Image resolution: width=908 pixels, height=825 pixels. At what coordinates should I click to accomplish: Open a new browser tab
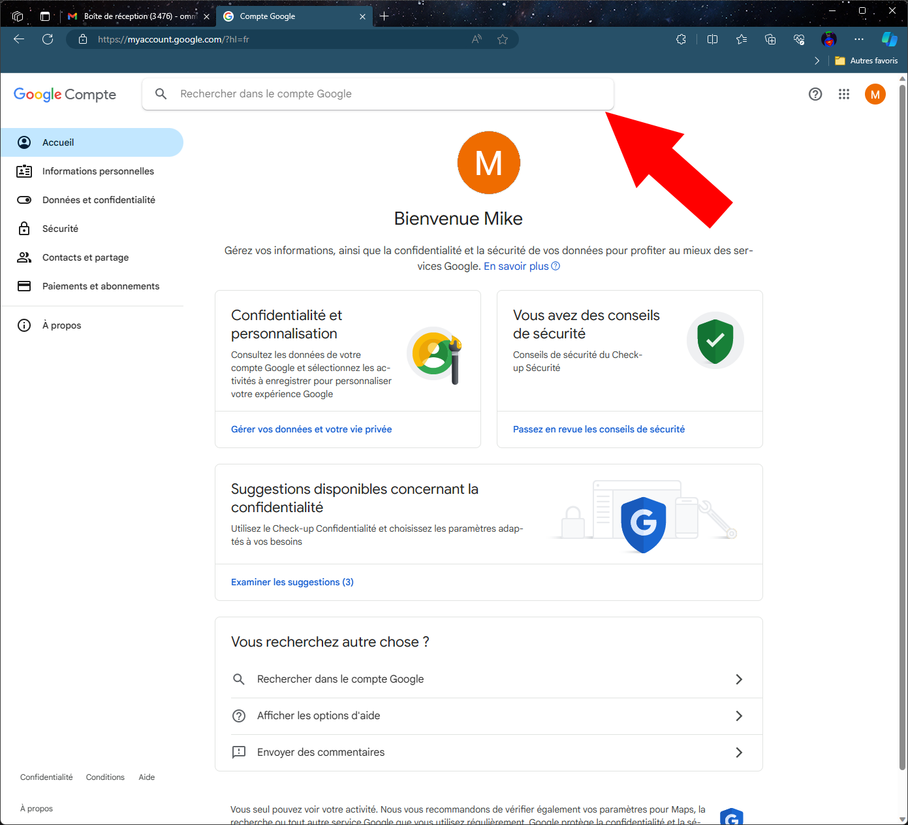(384, 16)
